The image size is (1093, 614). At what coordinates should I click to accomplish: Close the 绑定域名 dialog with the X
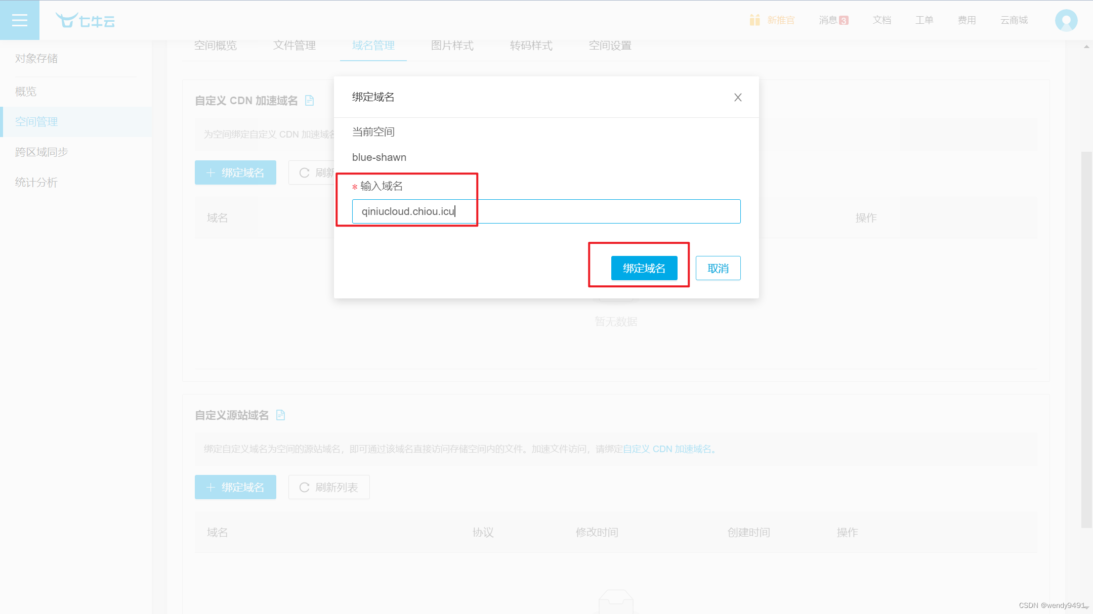click(738, 98)
